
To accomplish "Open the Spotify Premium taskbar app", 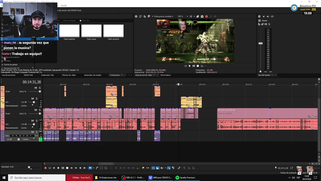I will click(x=185, y=177).
